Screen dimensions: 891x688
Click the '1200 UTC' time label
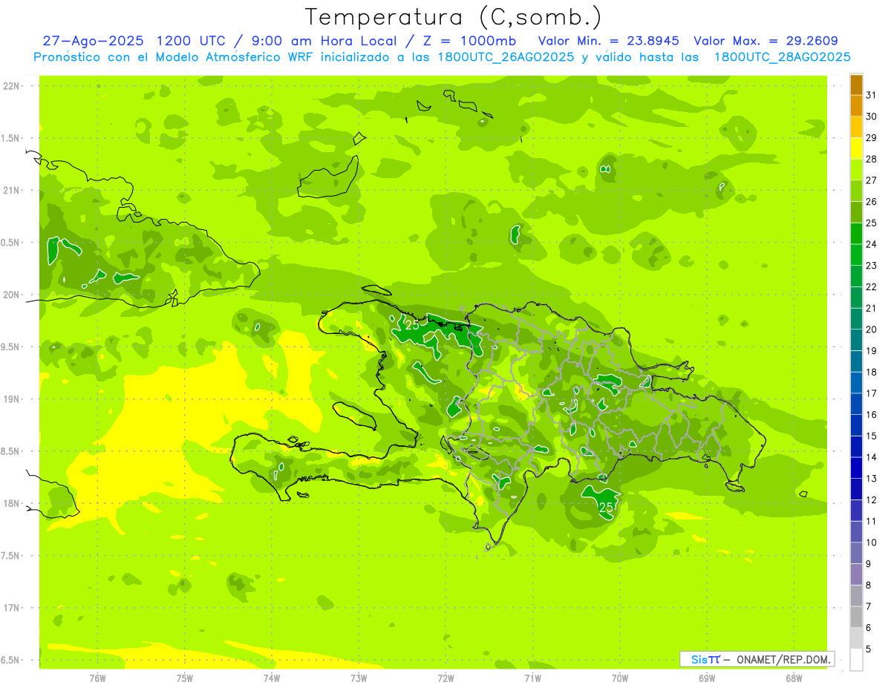tap(193, 41)
